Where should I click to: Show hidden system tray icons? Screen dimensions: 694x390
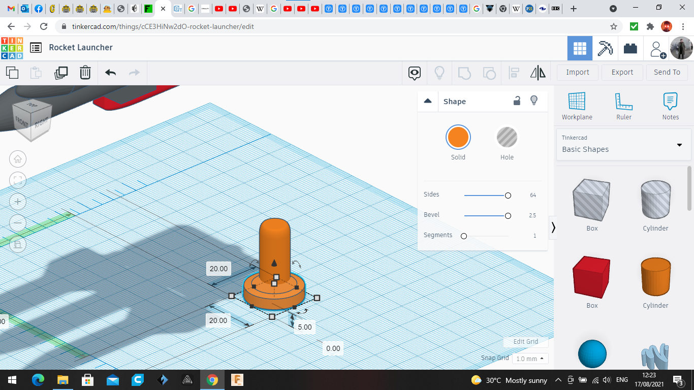[x=558, y=380]
